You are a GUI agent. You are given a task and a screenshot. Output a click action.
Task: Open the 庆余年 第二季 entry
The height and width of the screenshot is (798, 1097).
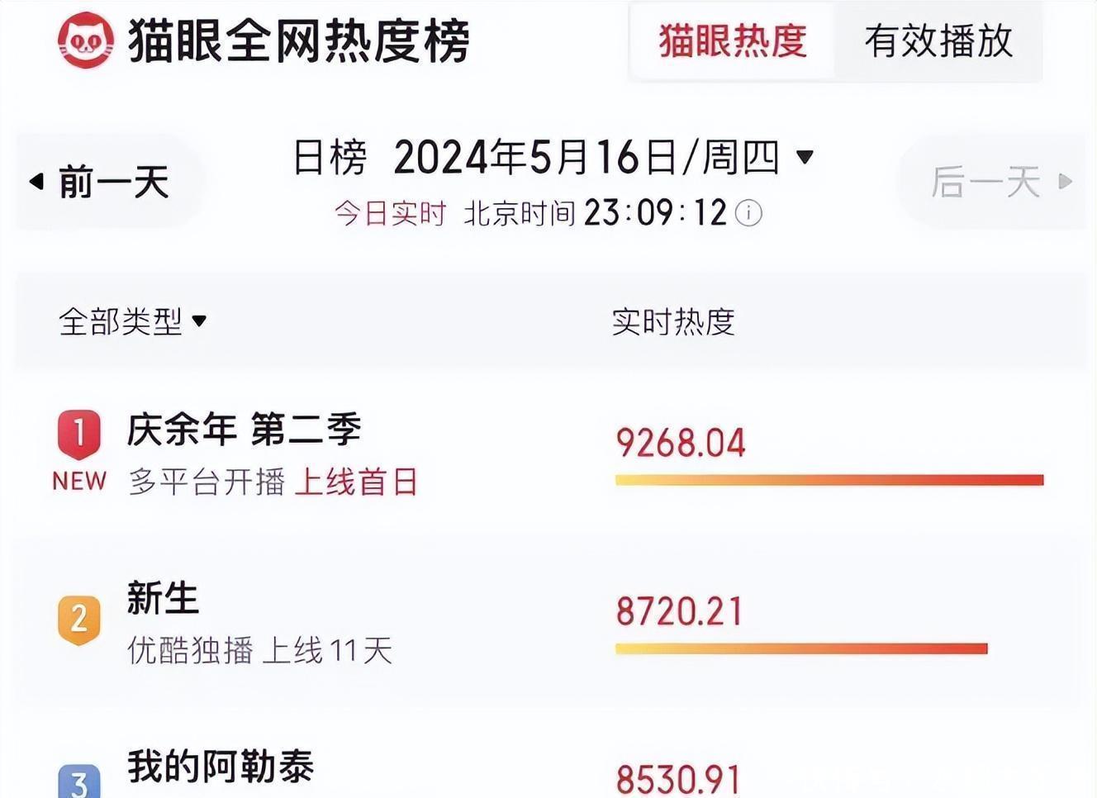[x=244, y=430]
